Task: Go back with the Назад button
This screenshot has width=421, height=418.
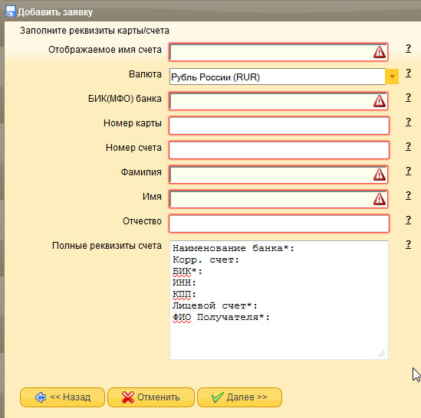Action: (x=62, y=397)
